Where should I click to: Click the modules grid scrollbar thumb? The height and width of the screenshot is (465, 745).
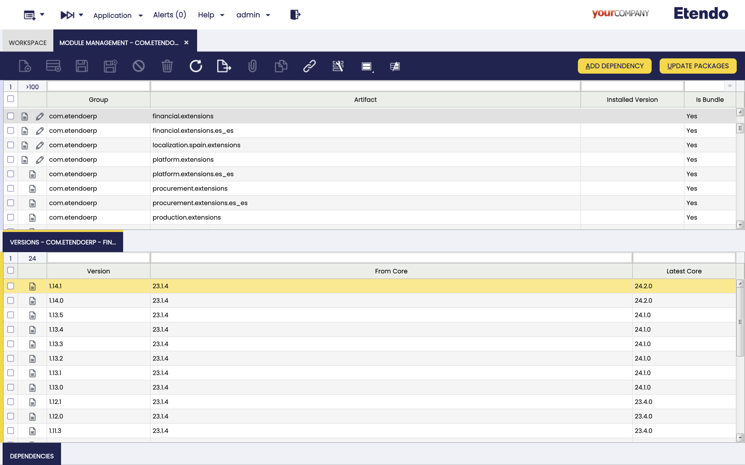coord(740,128)
